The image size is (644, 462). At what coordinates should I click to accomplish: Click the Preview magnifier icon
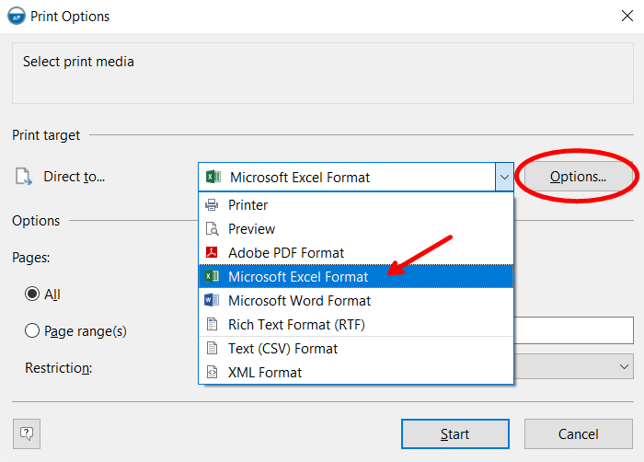click(x=212, y=229)
